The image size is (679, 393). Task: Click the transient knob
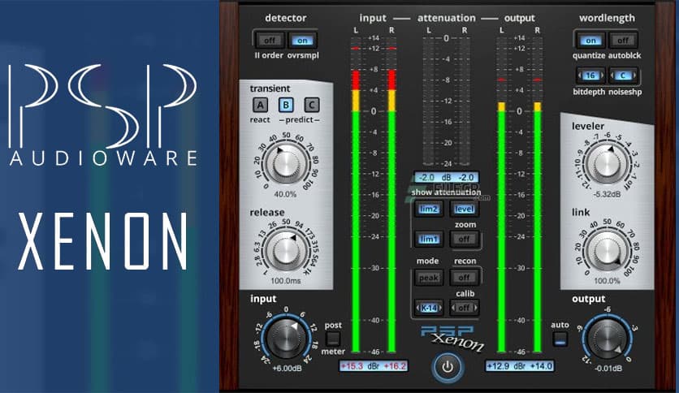click(x=286, y=164)
